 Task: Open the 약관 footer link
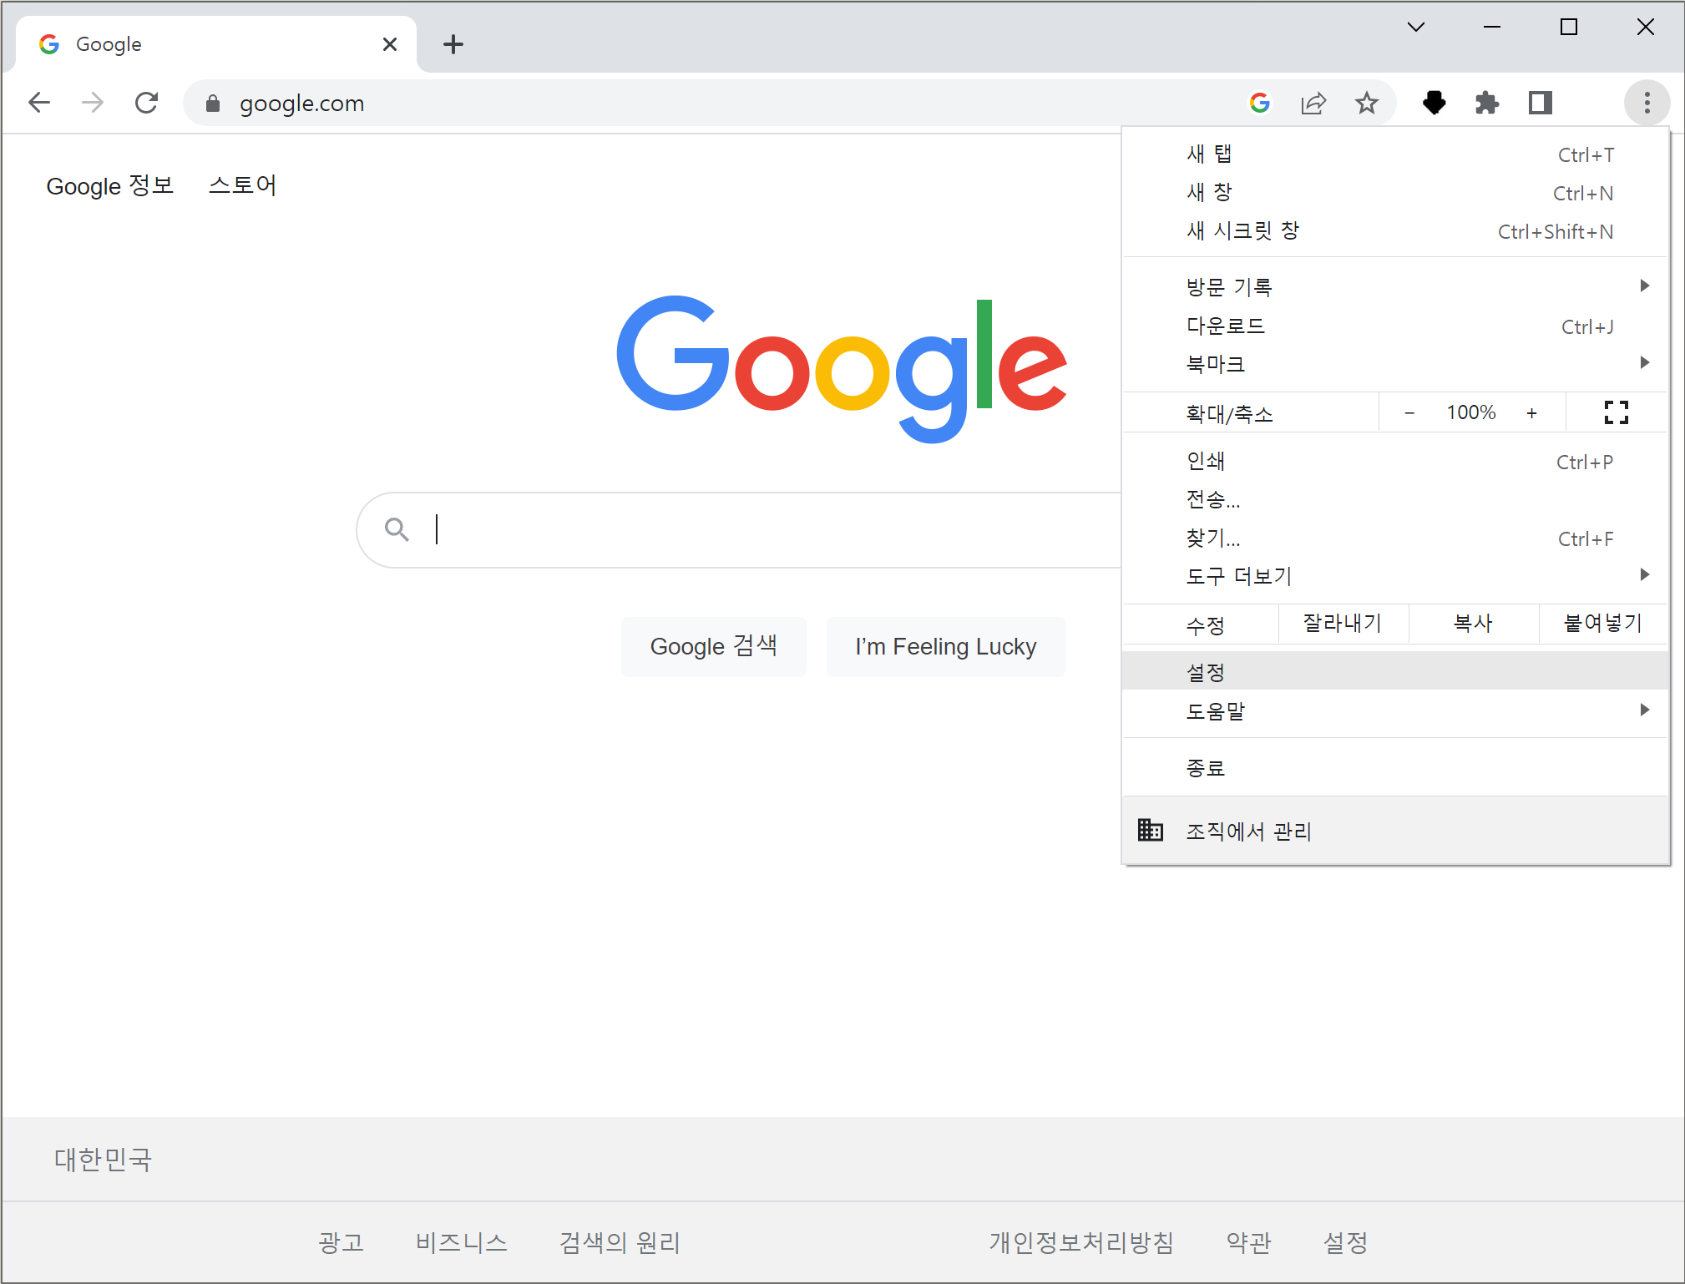[x=1248, y=1242]
